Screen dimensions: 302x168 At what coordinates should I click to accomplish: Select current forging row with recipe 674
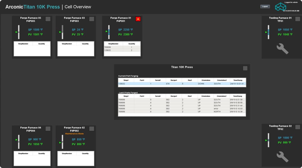[x=182, y=84]
